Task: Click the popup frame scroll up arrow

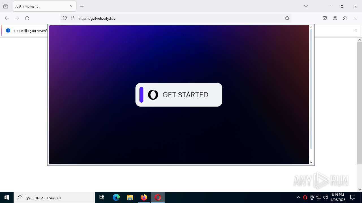Action: [311, 27]
